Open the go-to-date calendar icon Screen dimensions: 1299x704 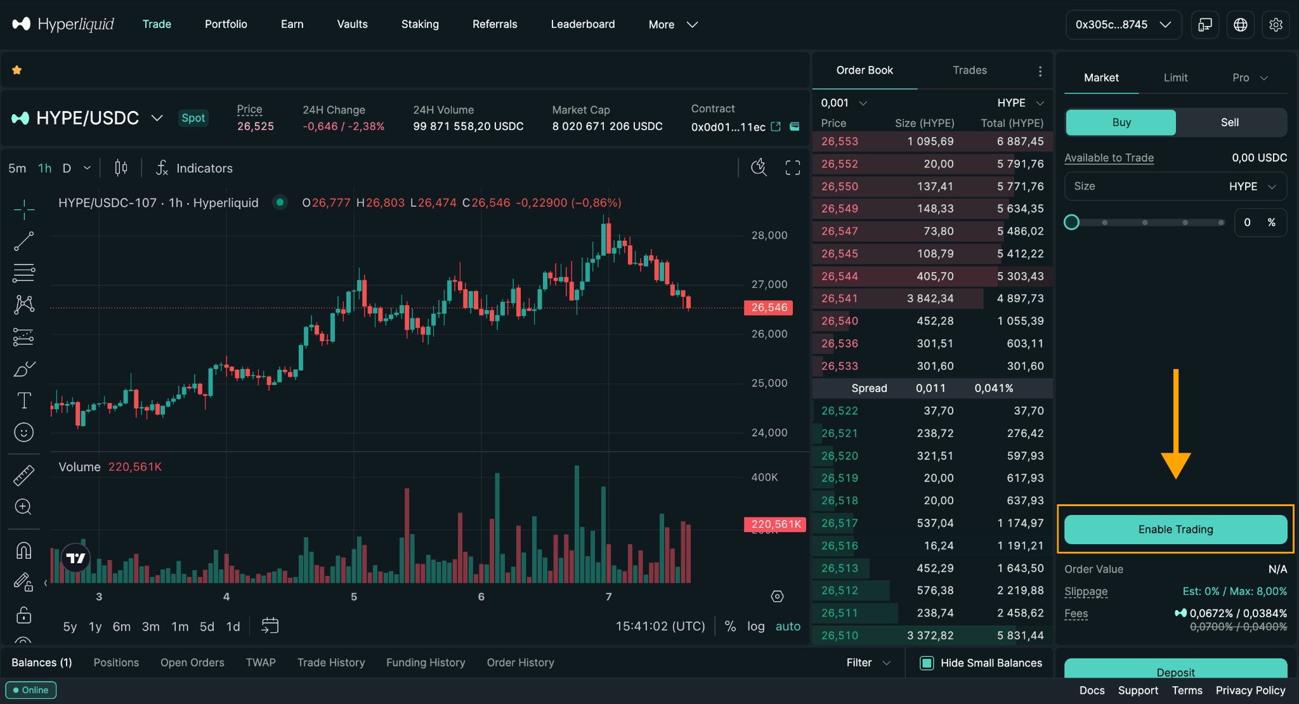click(270, 626)
